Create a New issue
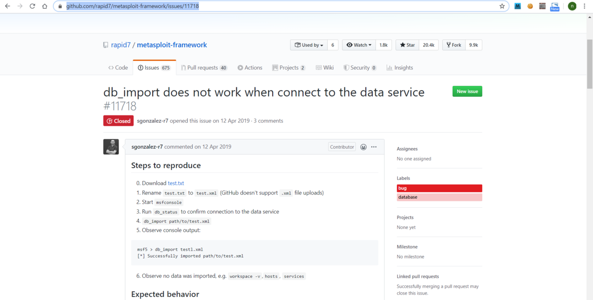The height and width of the screenshot is (300, 593). tap(467, 91)
